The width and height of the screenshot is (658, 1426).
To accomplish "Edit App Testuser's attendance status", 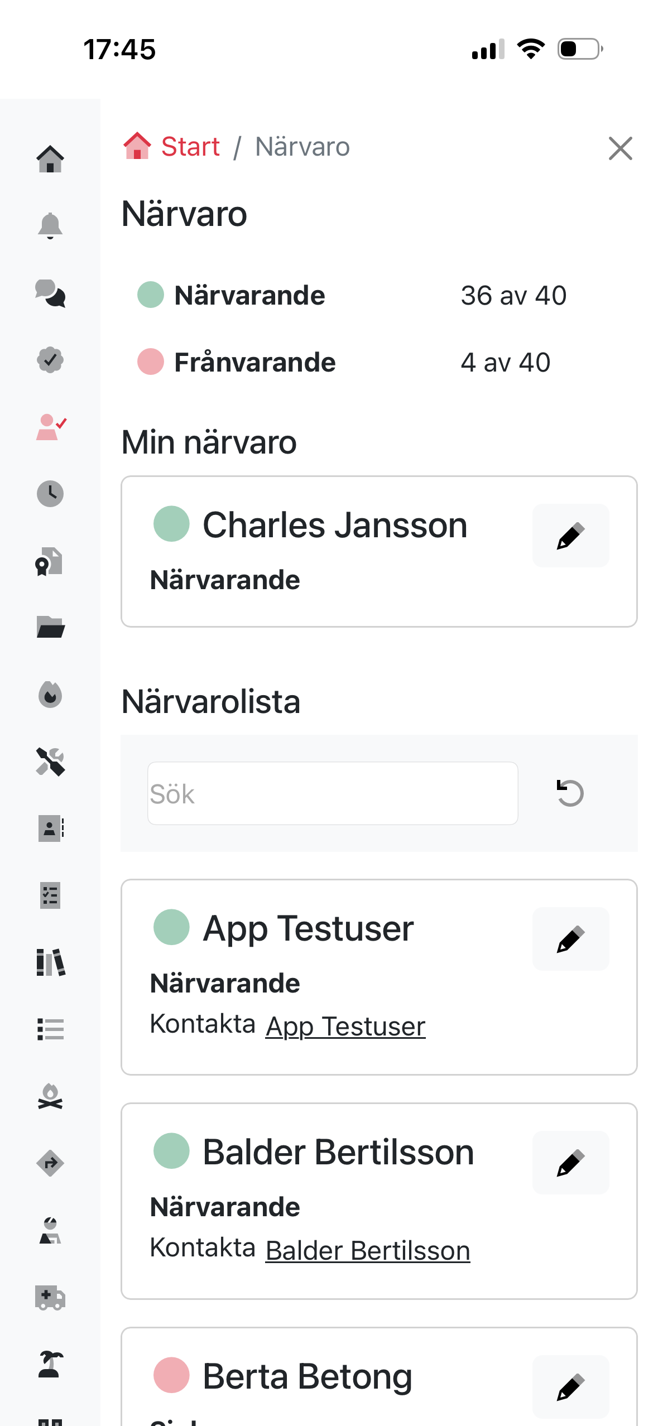I will [x=570, y=939].
